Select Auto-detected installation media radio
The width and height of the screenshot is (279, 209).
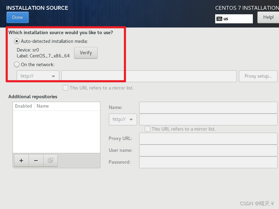(17, 41)
